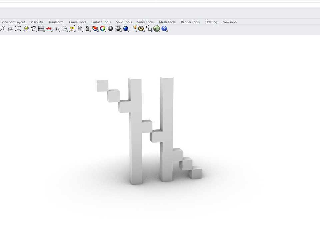The width and height of the screenshot is (320, 240).
Task: Select the New in V7 tab
Action: [230, 22]
